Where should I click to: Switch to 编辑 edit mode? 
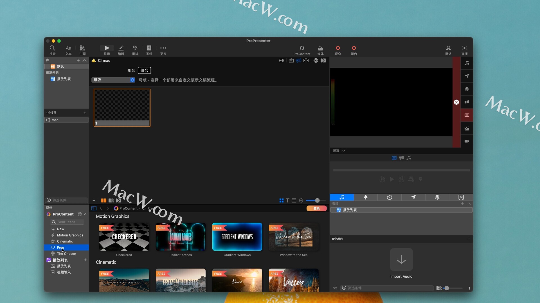point(121,50)
